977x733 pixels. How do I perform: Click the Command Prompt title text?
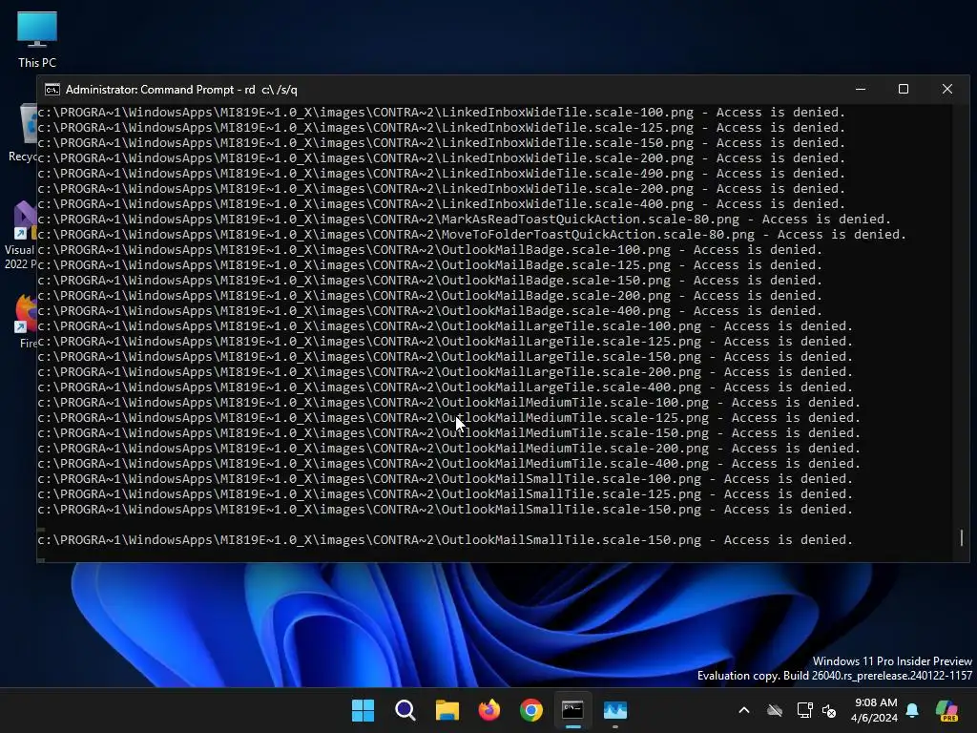tap(181, 90)
